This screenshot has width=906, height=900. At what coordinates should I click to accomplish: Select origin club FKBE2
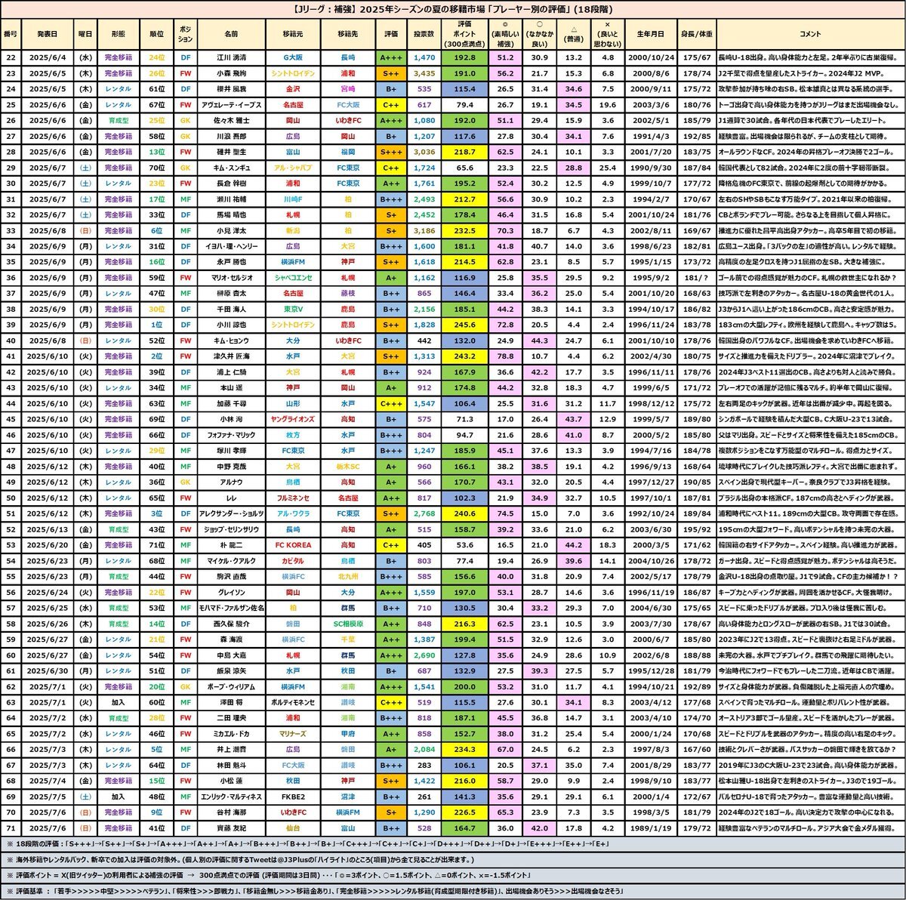coord(293,797)
